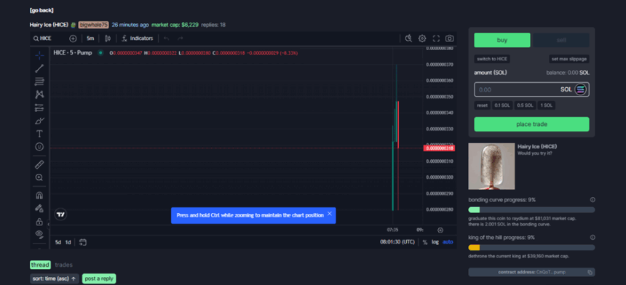
Task: Select the zoom in tool
Action: [39, 177]
